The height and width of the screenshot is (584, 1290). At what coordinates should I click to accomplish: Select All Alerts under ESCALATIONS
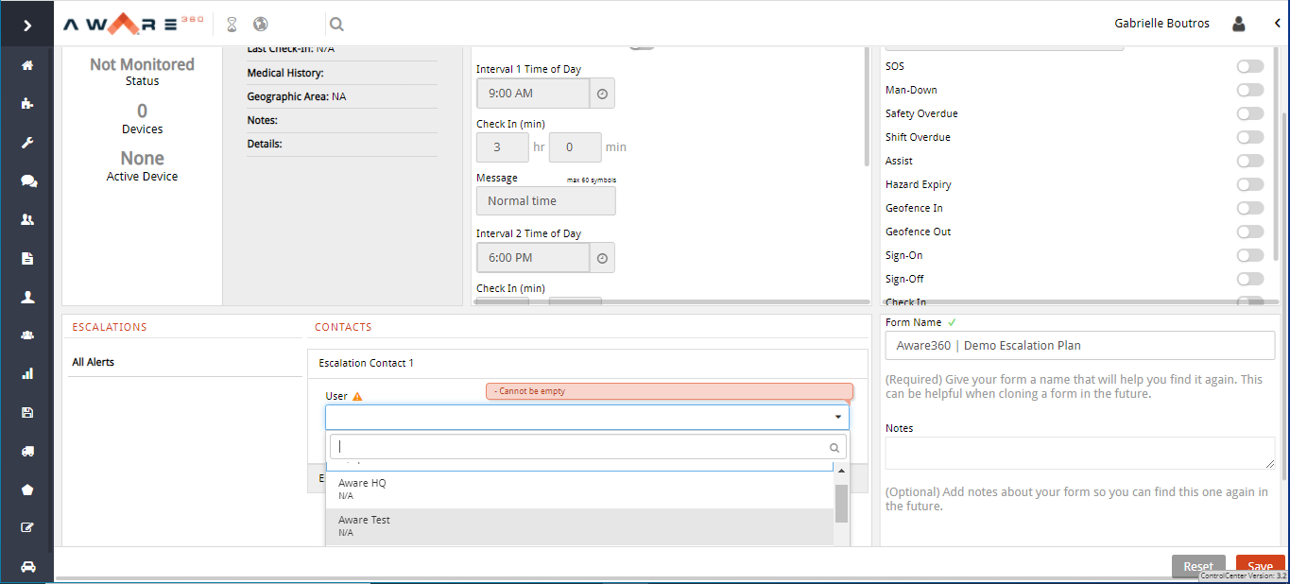[x=91, y=362]
